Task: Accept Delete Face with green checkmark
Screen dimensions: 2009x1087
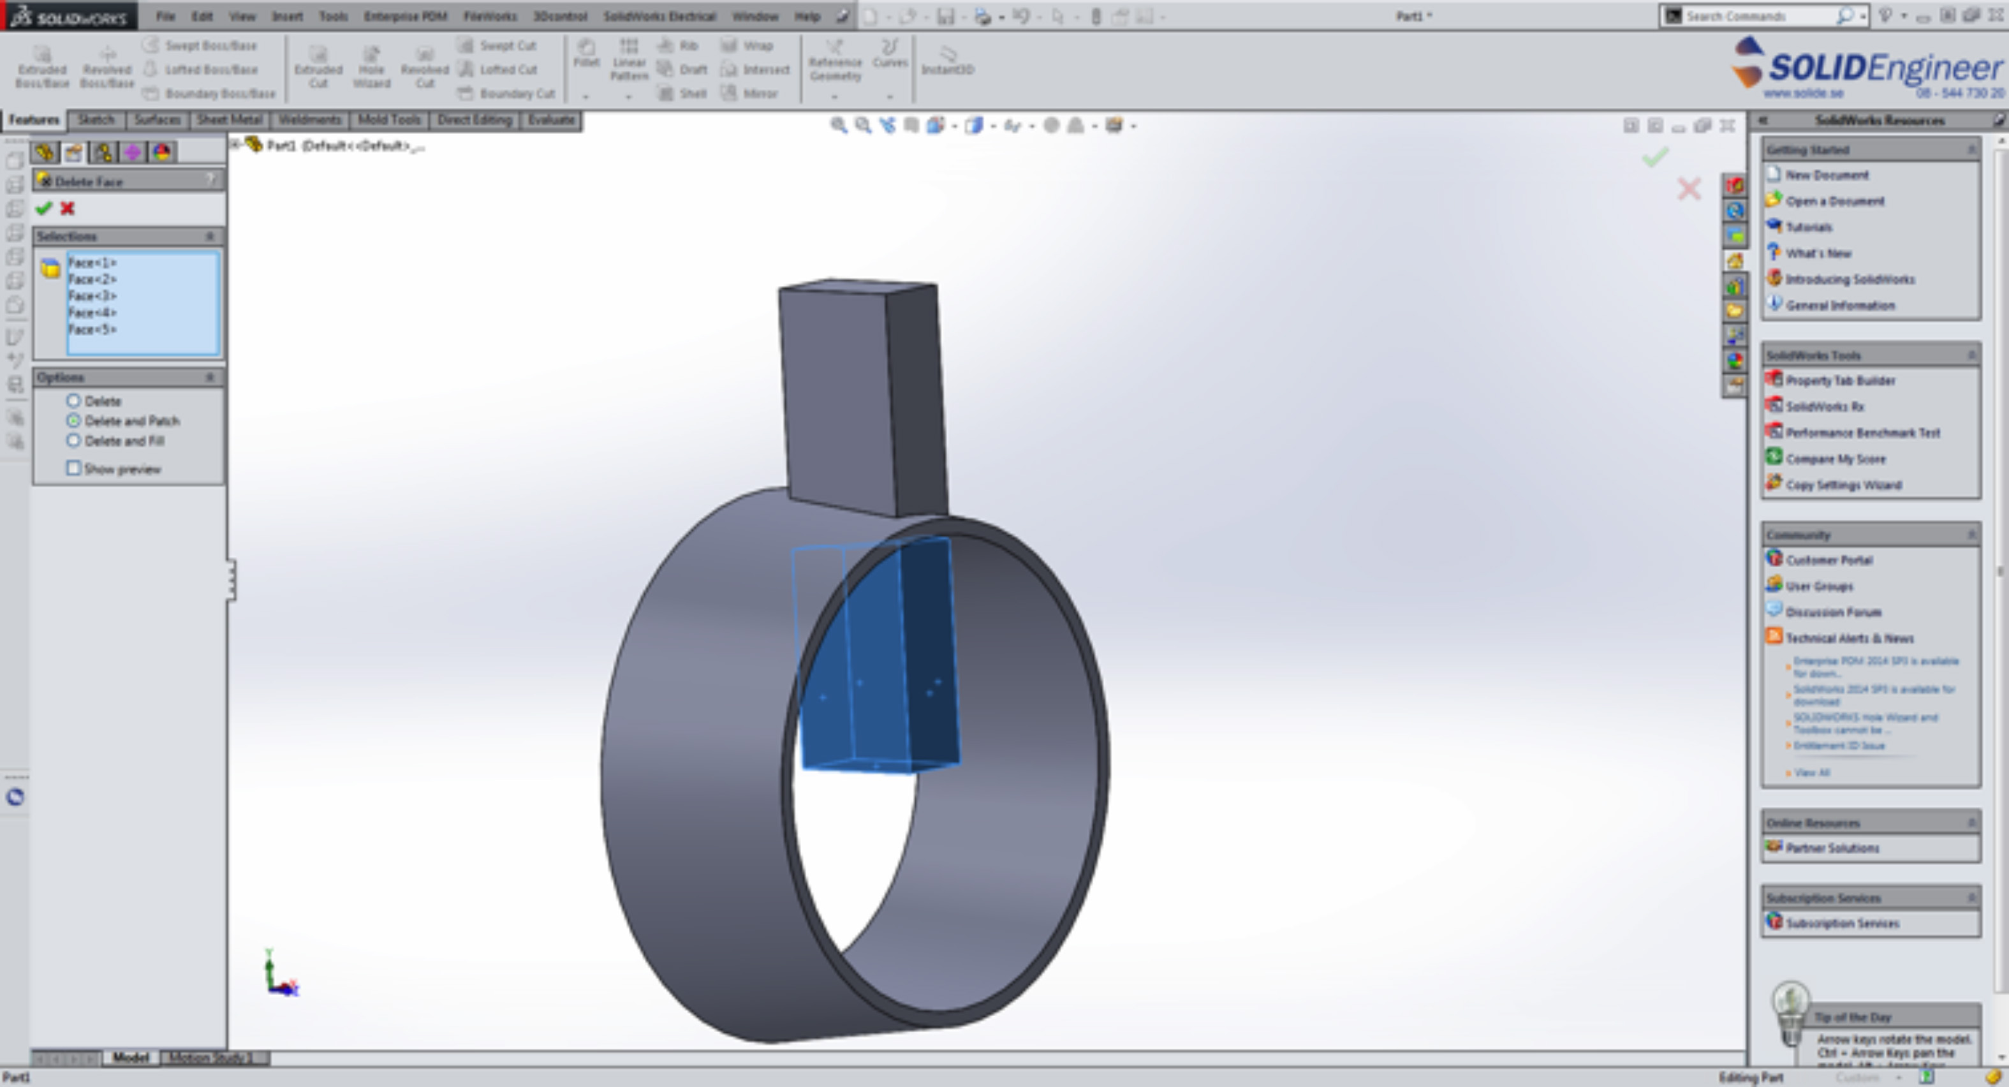Action: (x=43, y=209)
